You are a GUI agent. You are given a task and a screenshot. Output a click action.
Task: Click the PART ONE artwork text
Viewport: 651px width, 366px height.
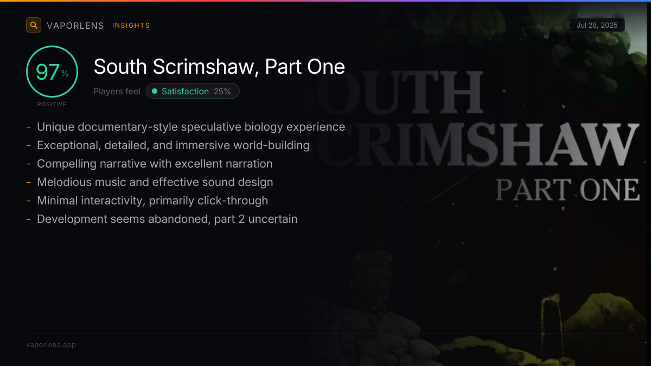tap(567, 190)
